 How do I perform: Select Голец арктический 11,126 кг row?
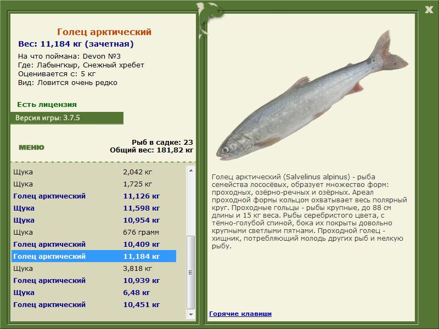pyautogui.click(x=94, y=196)
